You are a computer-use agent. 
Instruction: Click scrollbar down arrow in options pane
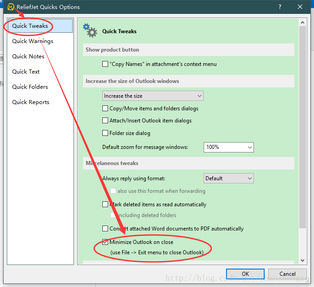(302, 261)
